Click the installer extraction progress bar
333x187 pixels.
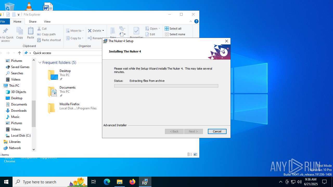pyautogui.click(x=166, y=86)
